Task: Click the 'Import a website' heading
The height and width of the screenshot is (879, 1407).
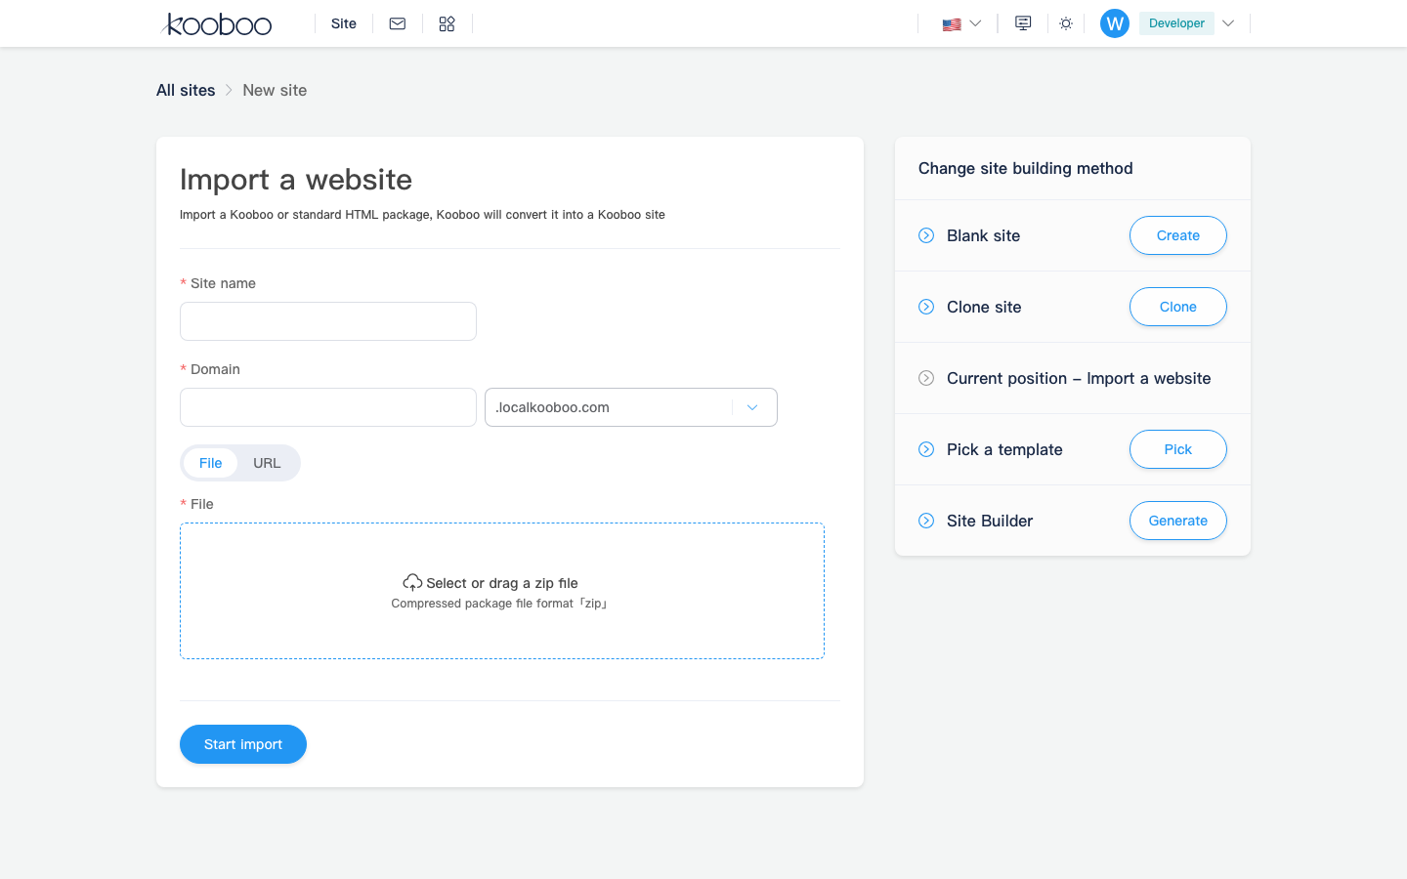Action: pos(296,180)
